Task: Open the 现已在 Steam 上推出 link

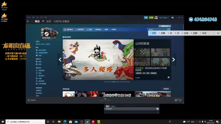Action: click(x=43, y=44)
